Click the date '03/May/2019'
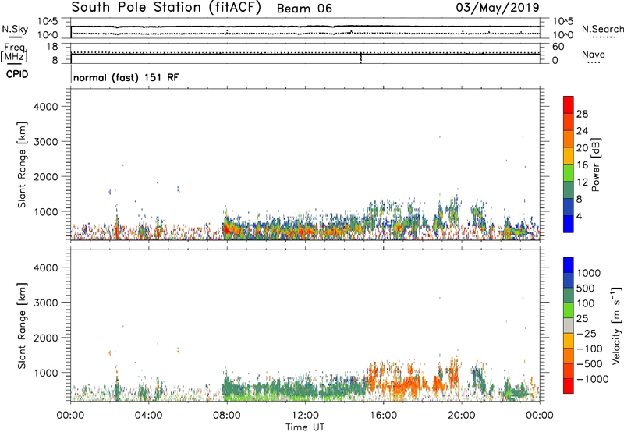The image size is (624, 432). (x=498, y=7)
